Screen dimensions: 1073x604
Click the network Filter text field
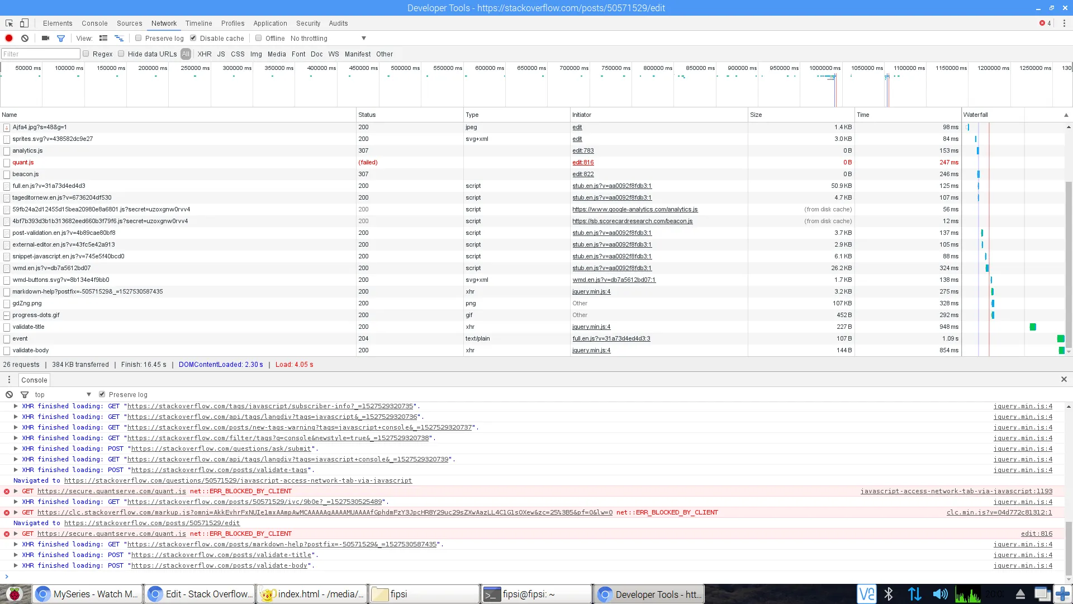40,54
